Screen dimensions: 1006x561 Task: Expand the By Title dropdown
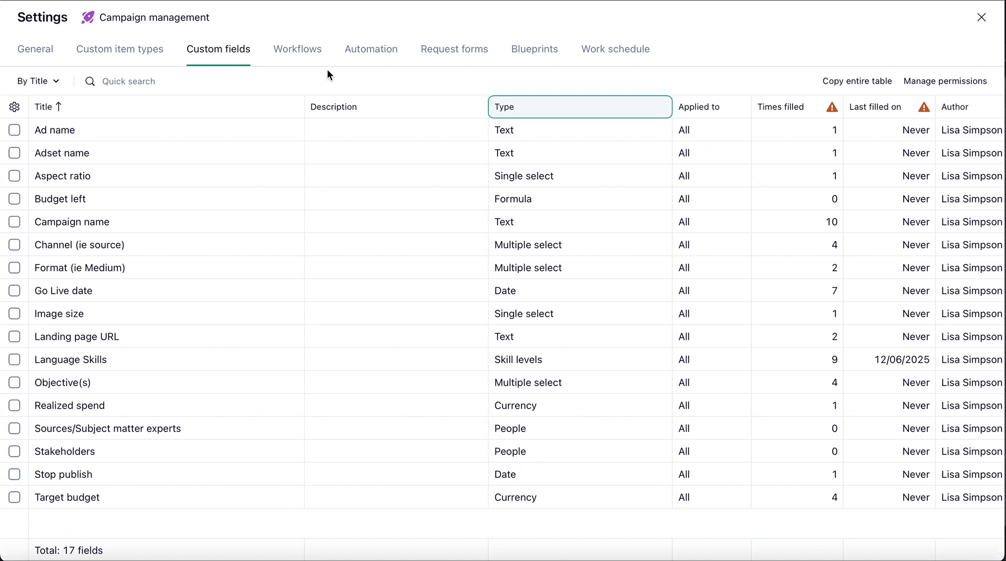click(38, 81)
